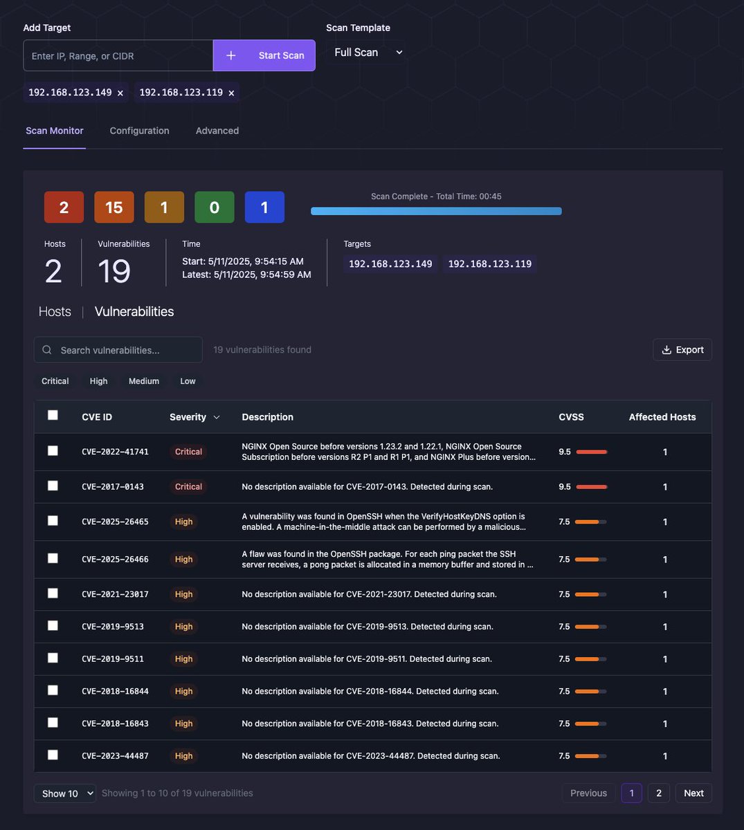Check the box for CVE-2018-16844
The height and width of the screenshot is (830, 744).
53,690
